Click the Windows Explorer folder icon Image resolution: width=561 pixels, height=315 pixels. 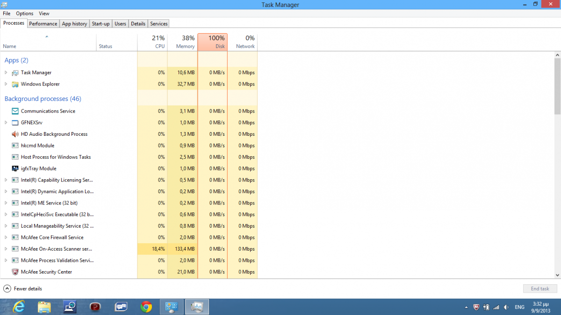(x=14, y=84)
